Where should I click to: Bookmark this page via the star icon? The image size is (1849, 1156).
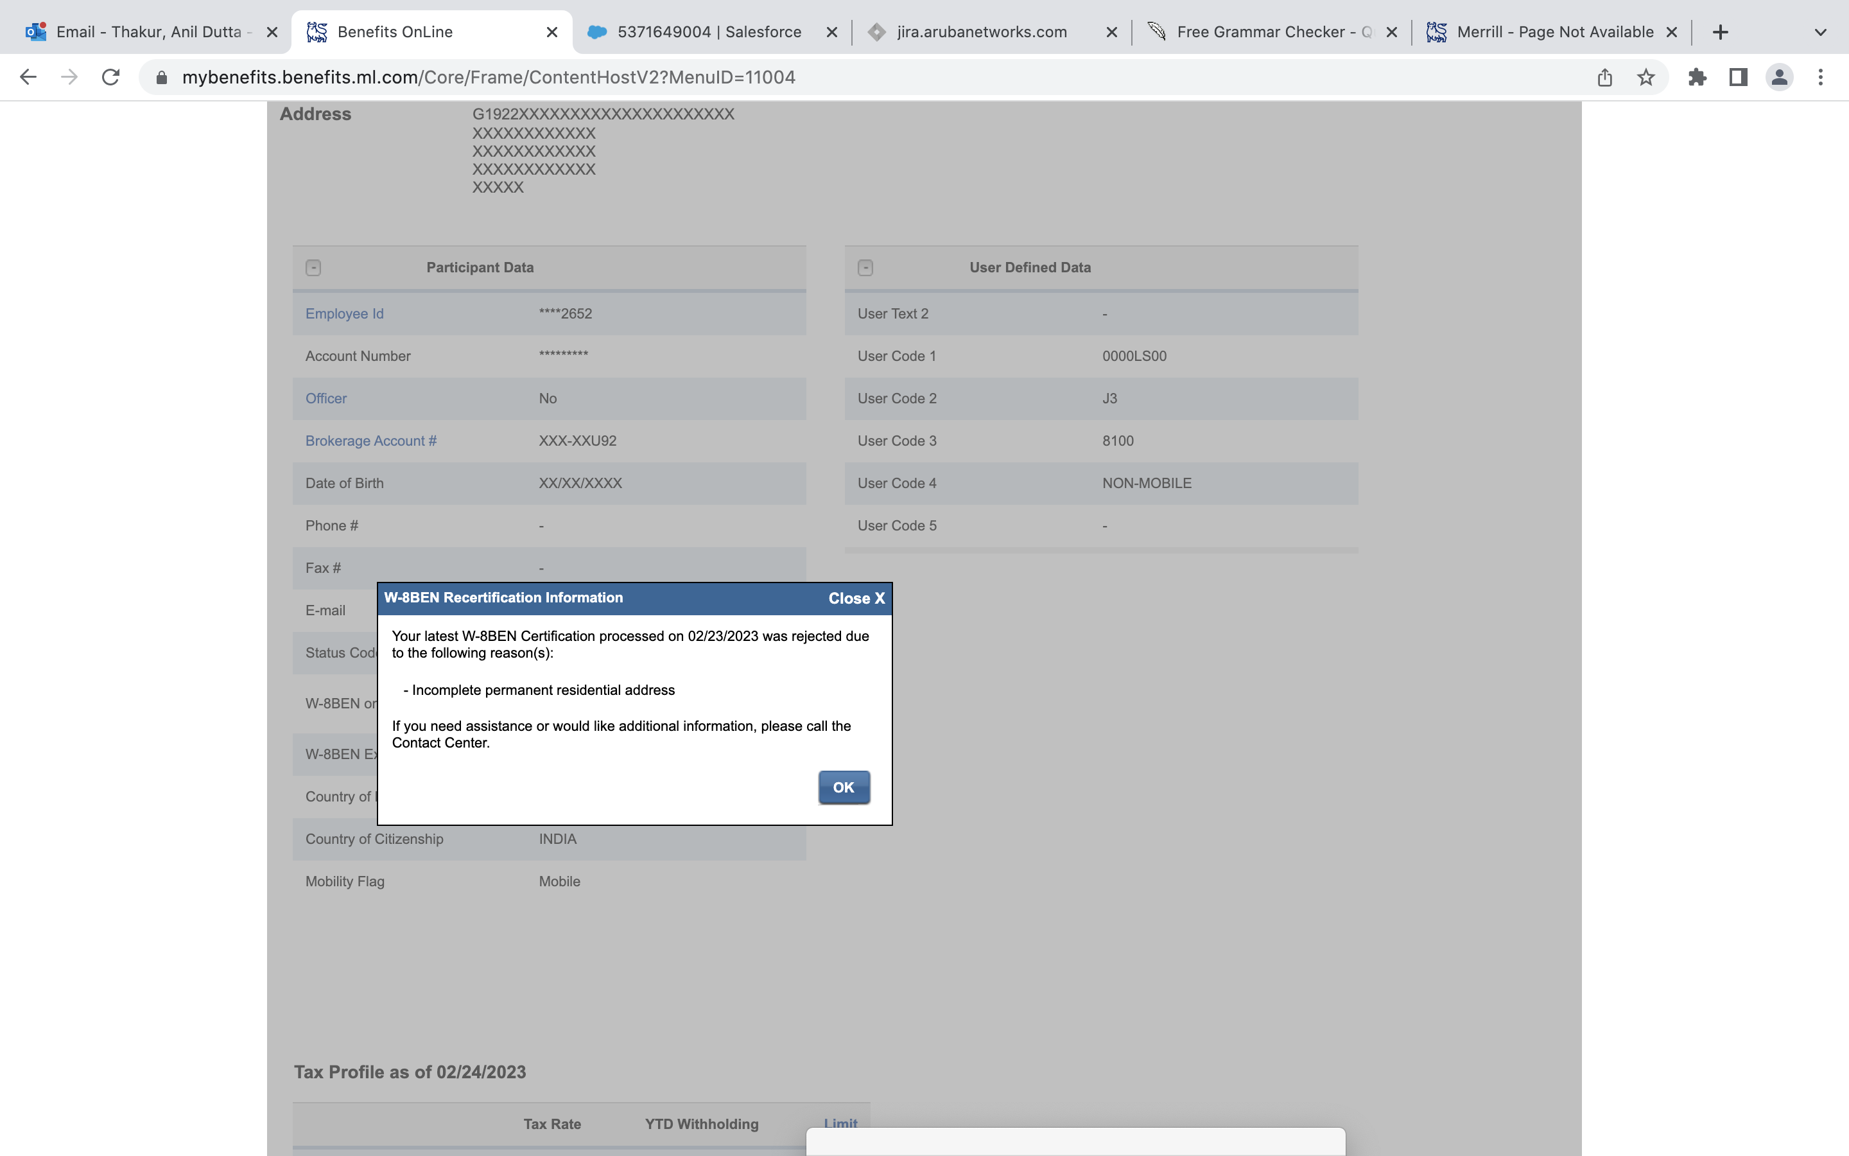(1644, 76)
